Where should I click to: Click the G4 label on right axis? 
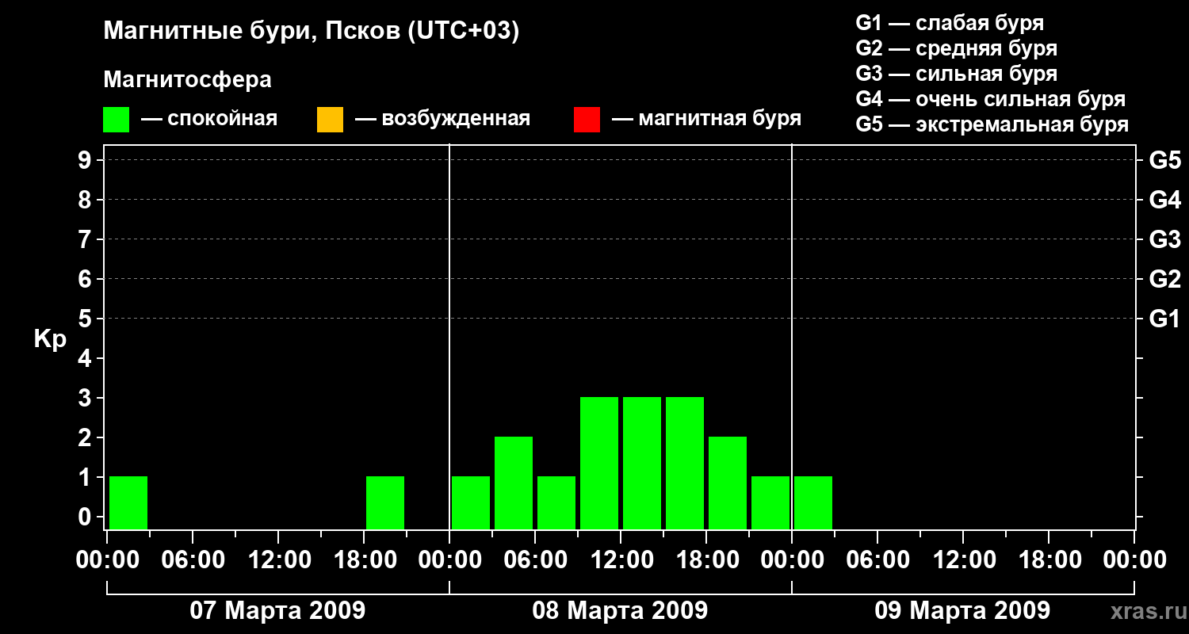tap(1164, 200)
